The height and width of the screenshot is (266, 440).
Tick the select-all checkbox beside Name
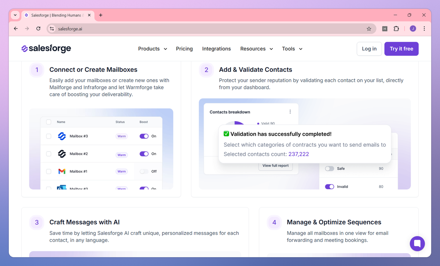click(49, 122)
